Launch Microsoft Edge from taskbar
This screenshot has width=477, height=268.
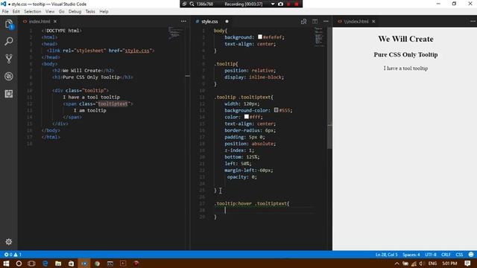point(45,264)
